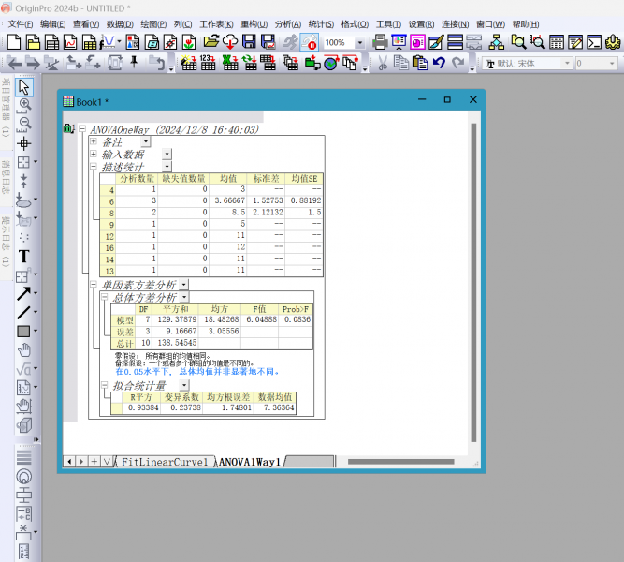Select the Zoom Out tool
This screenshot has width=624, height=562.
point(24,125)
